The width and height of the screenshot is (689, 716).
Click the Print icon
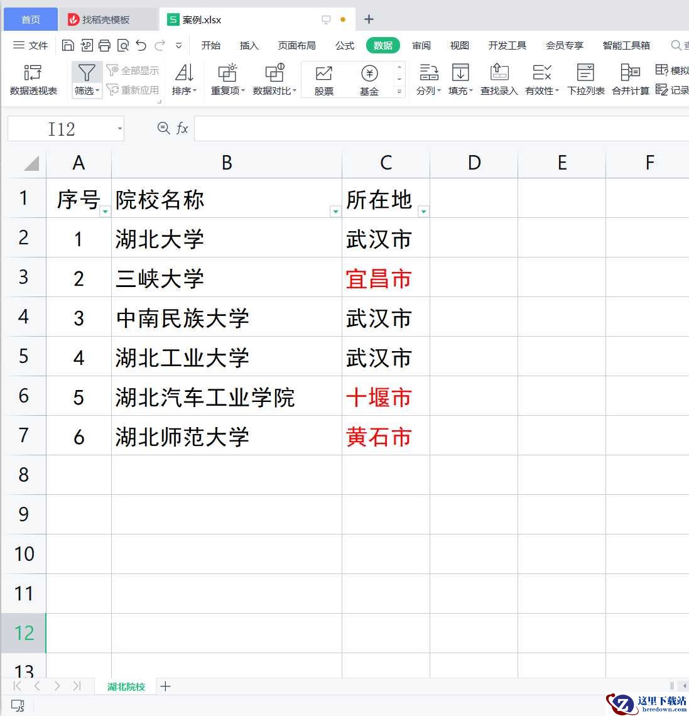[x=104, y=45]
